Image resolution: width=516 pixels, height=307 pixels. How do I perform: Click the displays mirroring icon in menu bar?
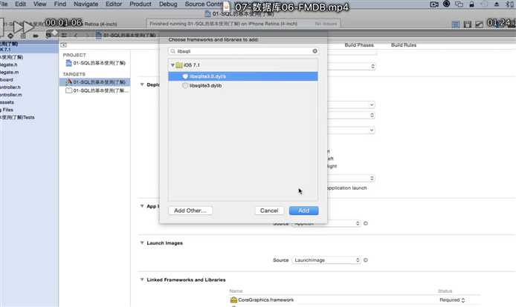click(459, 4)
